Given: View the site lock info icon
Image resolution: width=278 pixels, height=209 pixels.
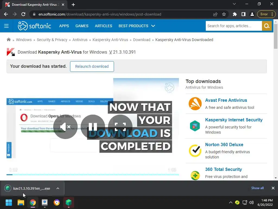Looking at the screenshot, I should [34, 14].
